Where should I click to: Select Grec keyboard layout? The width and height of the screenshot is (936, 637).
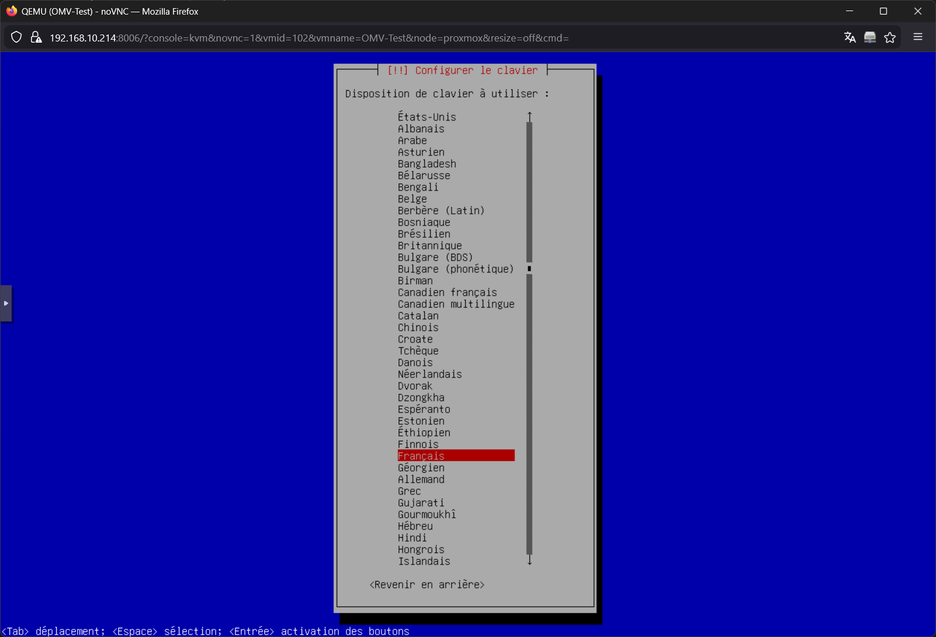410,491
